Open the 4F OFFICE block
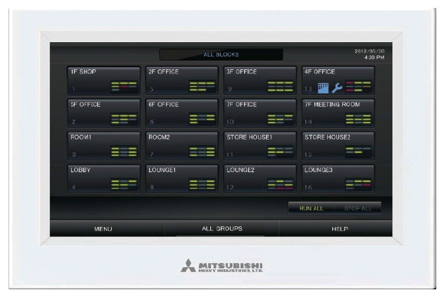This screenshot has height=297, width=445. point(338,81)
